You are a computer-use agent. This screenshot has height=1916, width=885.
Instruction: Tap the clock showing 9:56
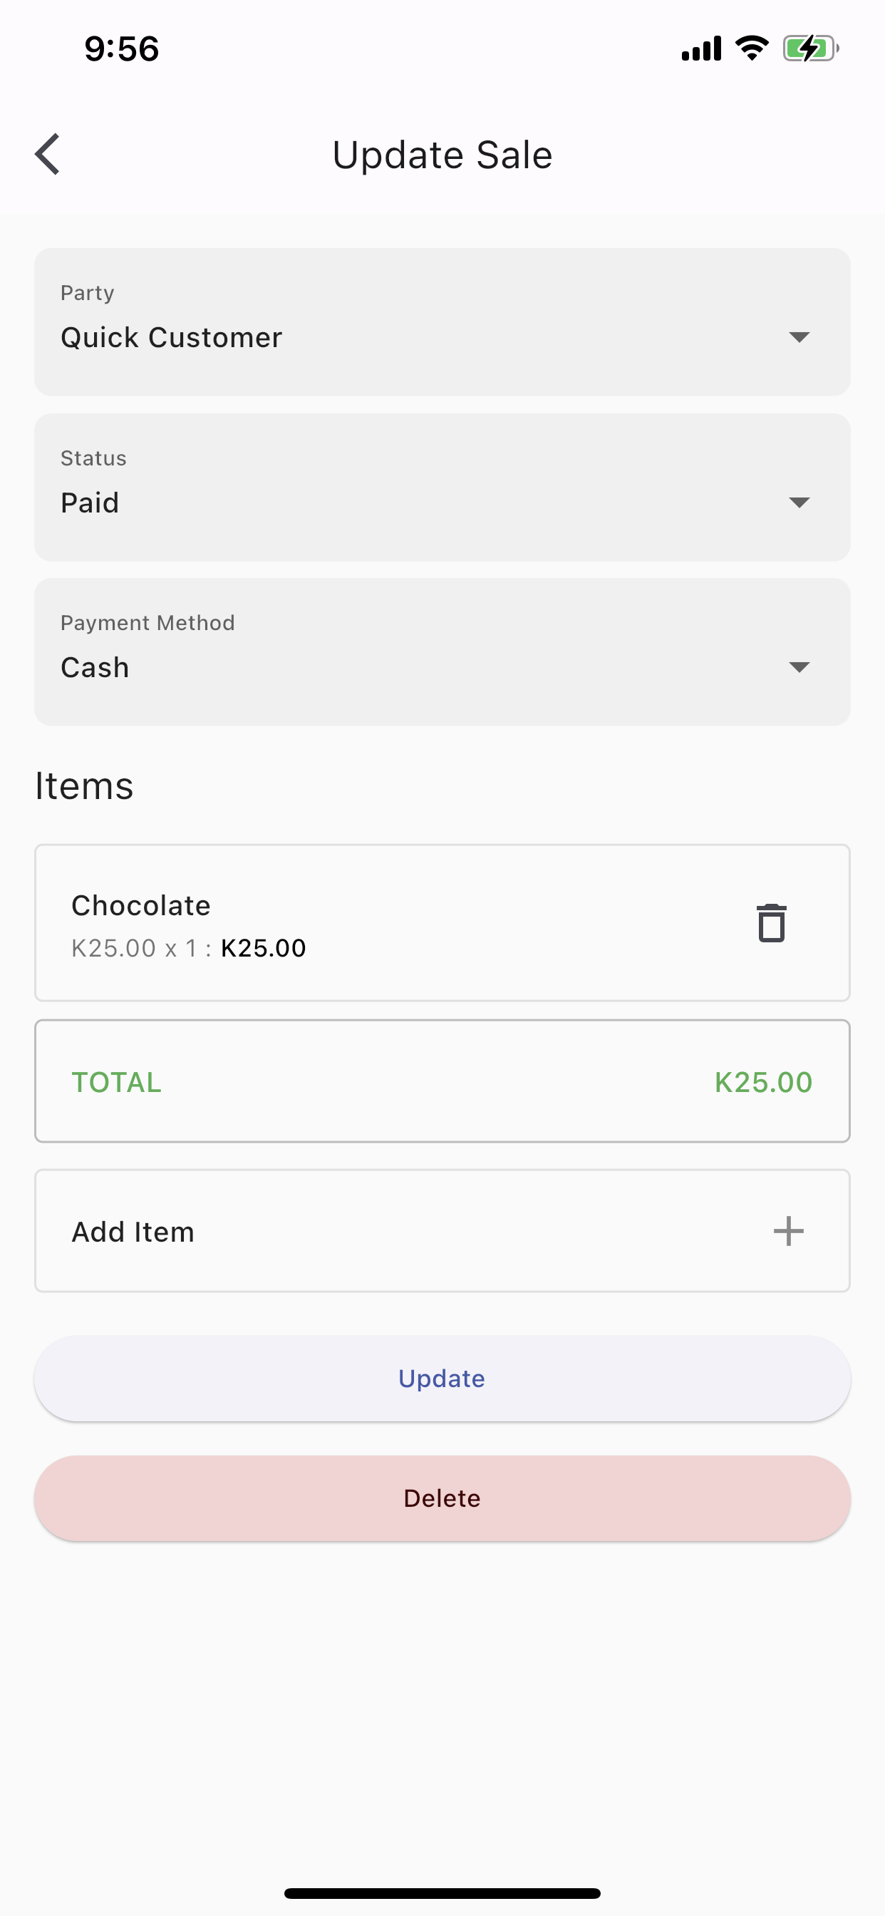(x=121, y=49)
